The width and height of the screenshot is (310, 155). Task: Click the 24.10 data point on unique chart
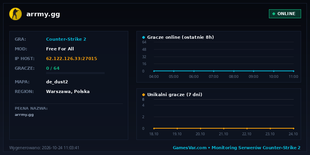pos(294,128)
